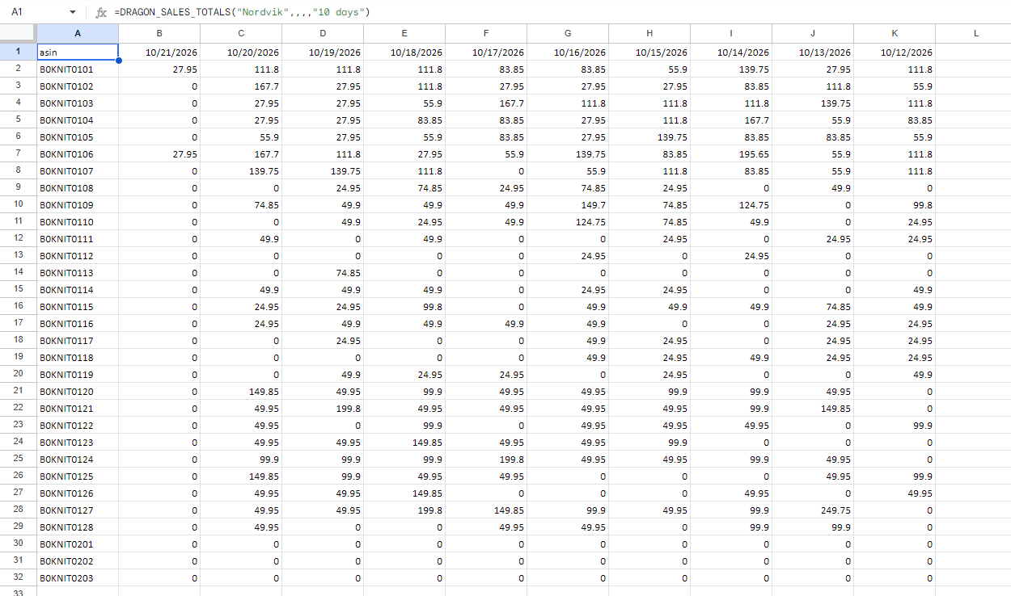Click 27.95 under 10/21/2026 in B0KNIT0106 row
Image resolution: width=1011 pixels, height=596 pixels.
click(159, 153)
